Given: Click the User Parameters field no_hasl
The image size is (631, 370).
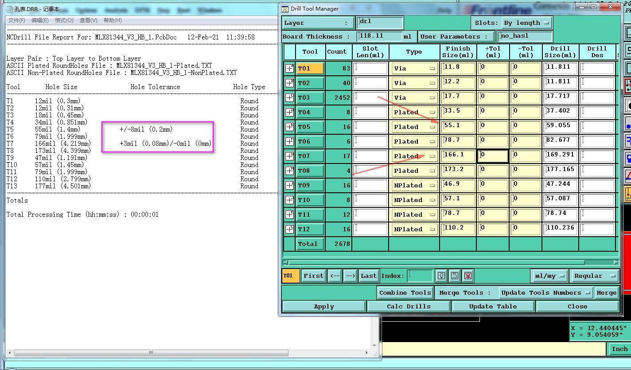Looking at the screenshot, I should pos(526,36).
